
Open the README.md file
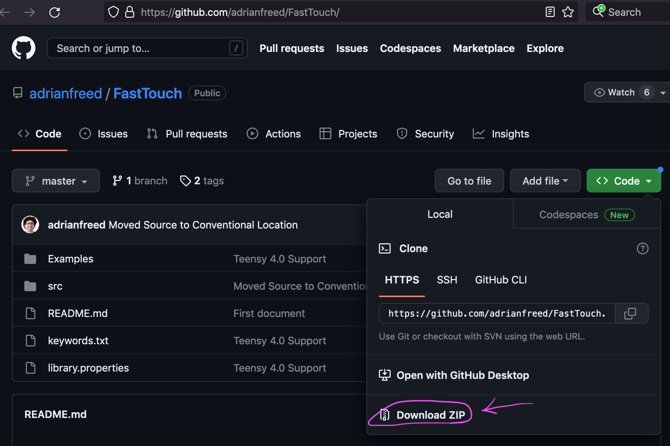[x=78, y=313]
